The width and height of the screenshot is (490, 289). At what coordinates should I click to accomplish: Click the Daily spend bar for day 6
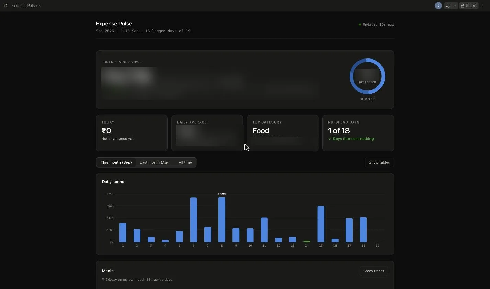(194, 220)
